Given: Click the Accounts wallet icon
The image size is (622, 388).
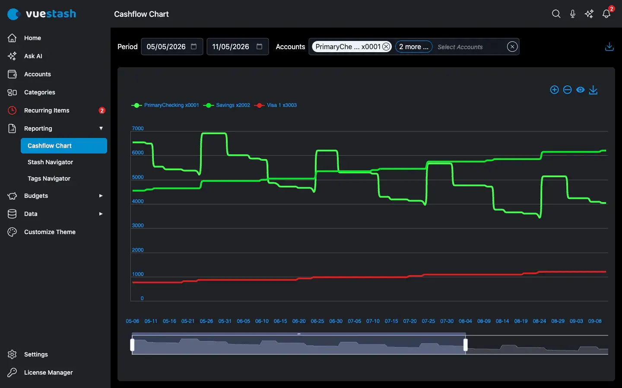Looking at the screenshot, I should click(12, 74).
